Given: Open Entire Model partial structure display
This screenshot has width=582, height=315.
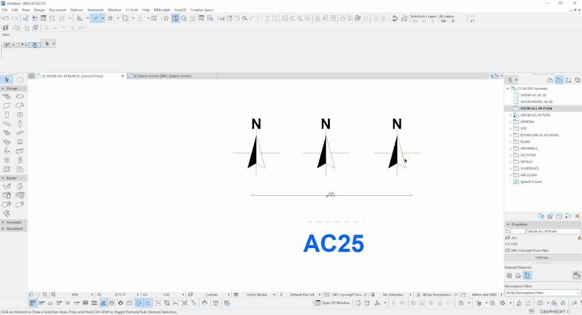Looking at the screenshot, I should pyautogui.click(x=257, y=295).
